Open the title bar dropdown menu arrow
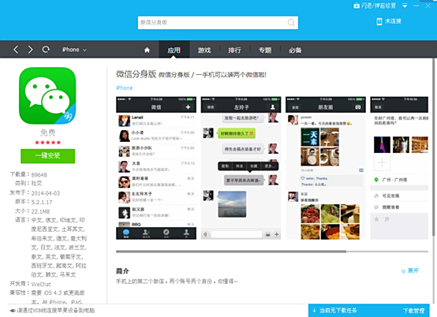The width and height of the screenshot is (437, 317). (x=405, y=6)
